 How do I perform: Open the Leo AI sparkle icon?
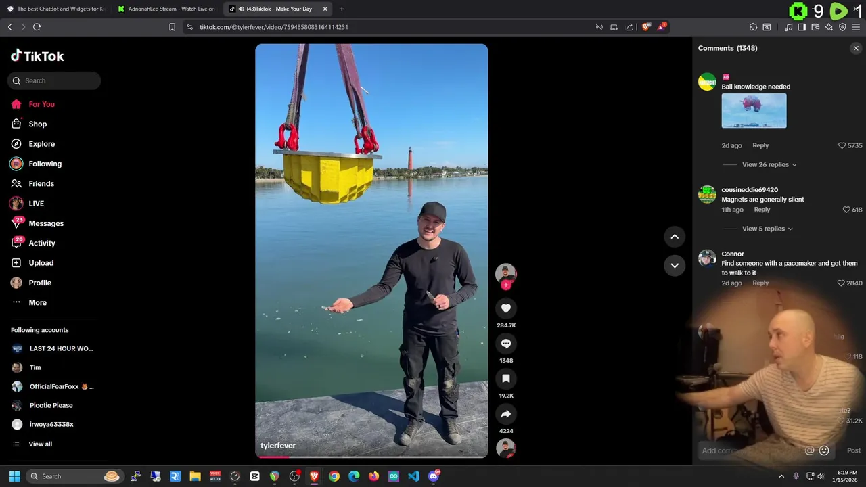(x=829, y=27)
